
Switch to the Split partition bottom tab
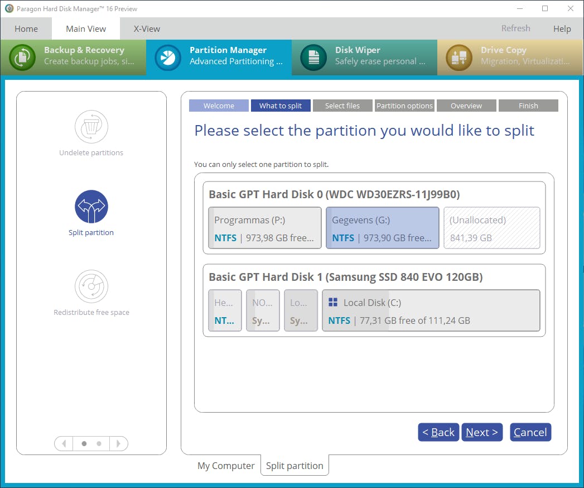[295, 466]
